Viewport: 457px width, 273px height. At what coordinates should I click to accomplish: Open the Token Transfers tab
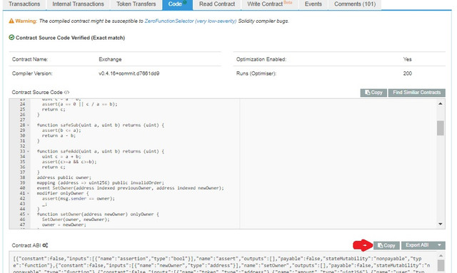point(136,4)
